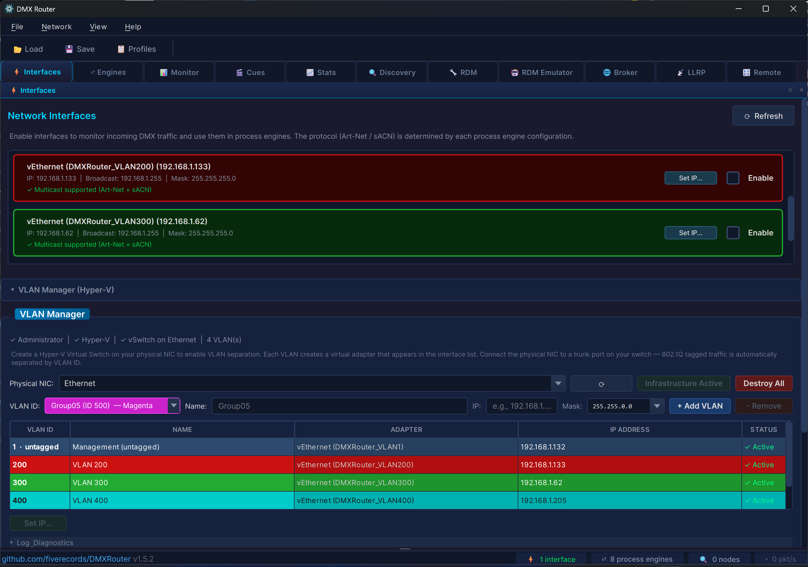Image resolution: width=808 pixels, height=567 pixels.
Task: Click the 192.168.1.205 IP address cell
Action: point(630,500)
